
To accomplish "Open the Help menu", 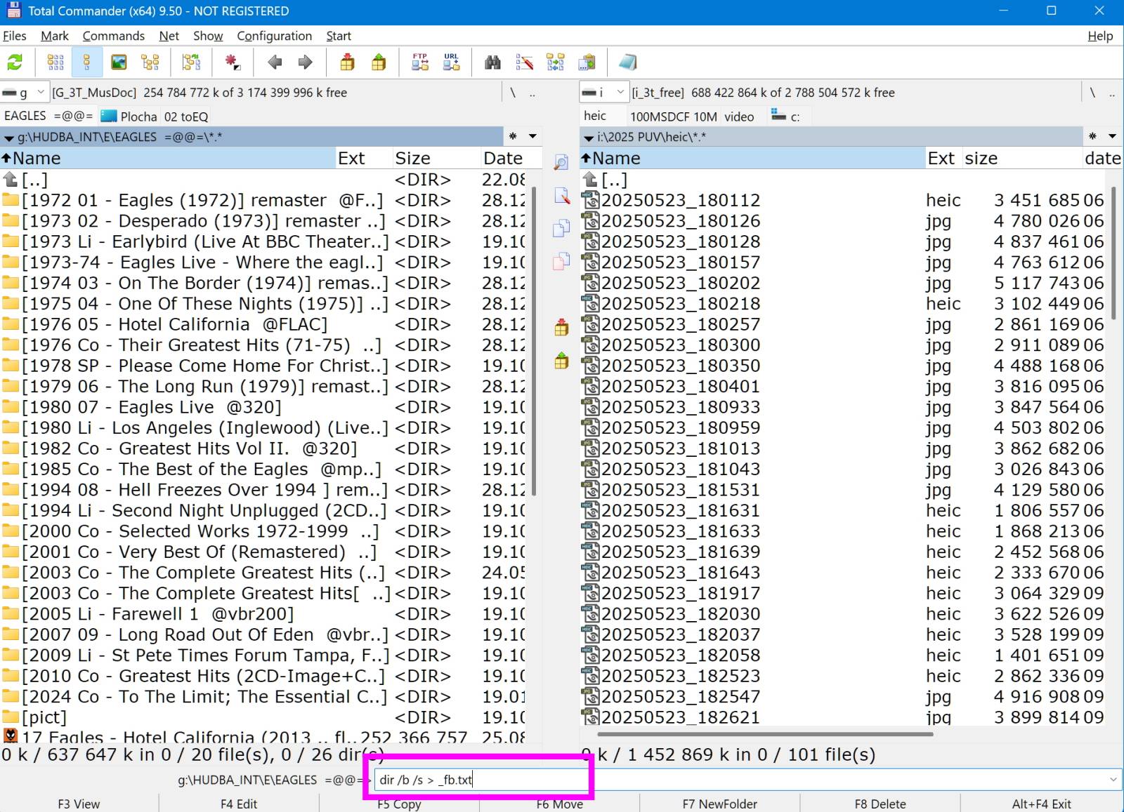I will [1100, 36].
